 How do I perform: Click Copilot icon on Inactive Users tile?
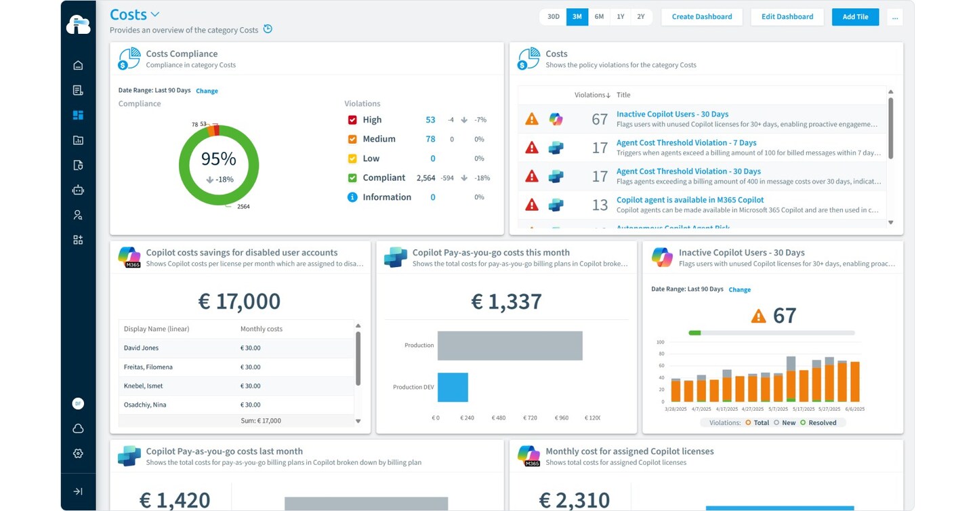coord(662,257)
